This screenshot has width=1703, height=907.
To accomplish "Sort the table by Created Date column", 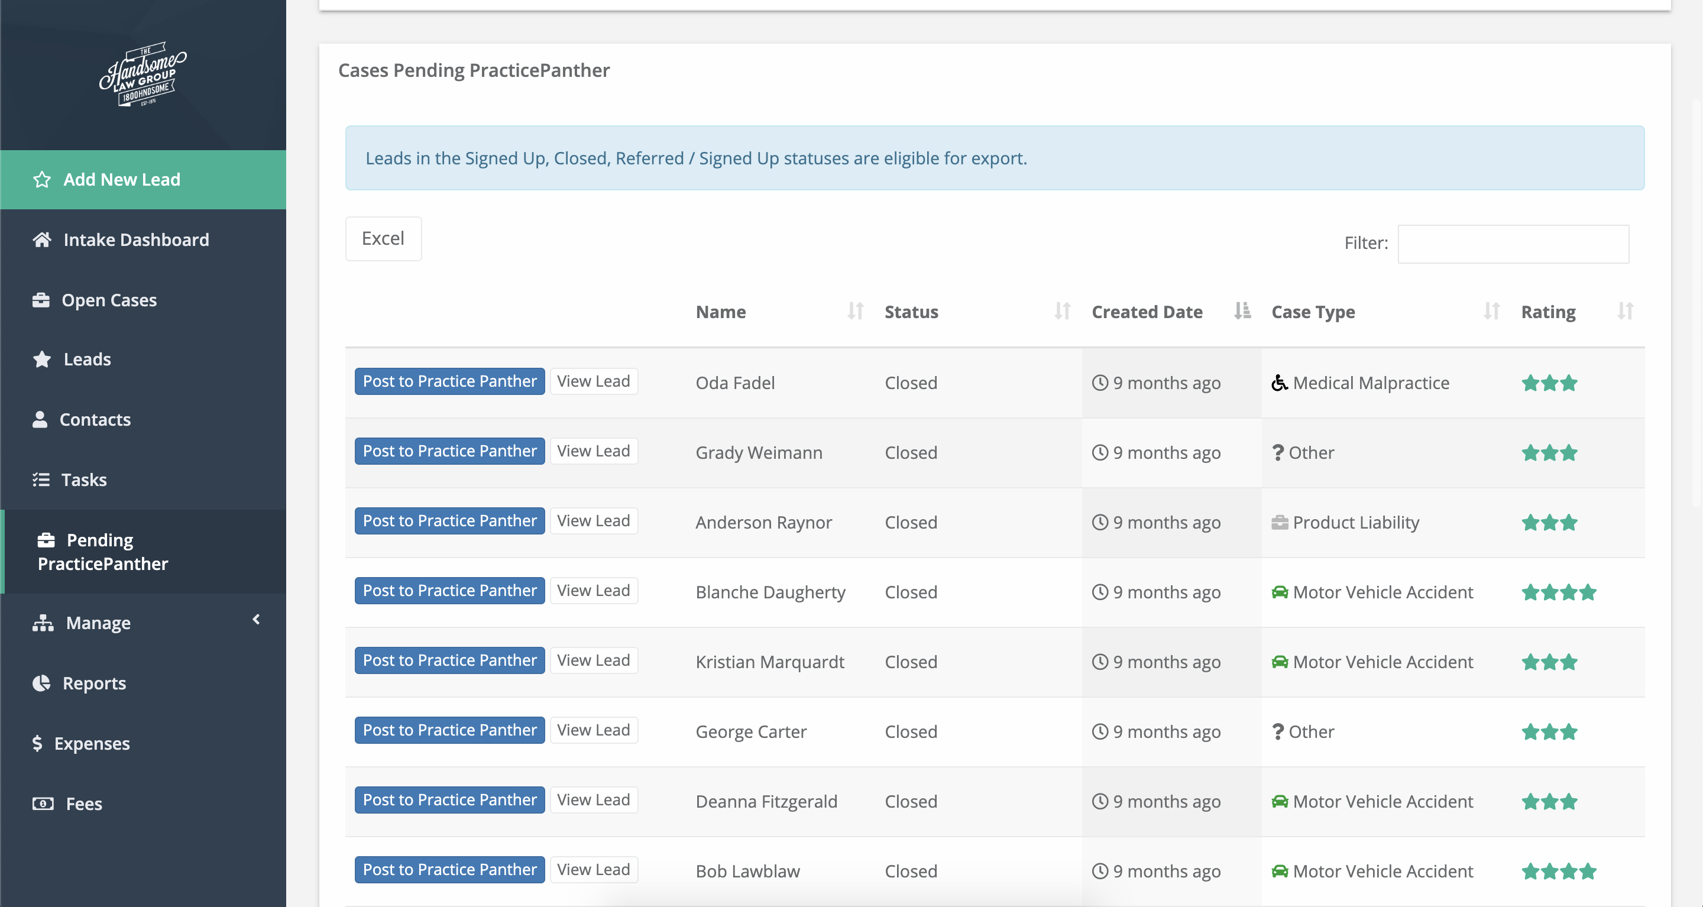I will [x=1171, y=312].
